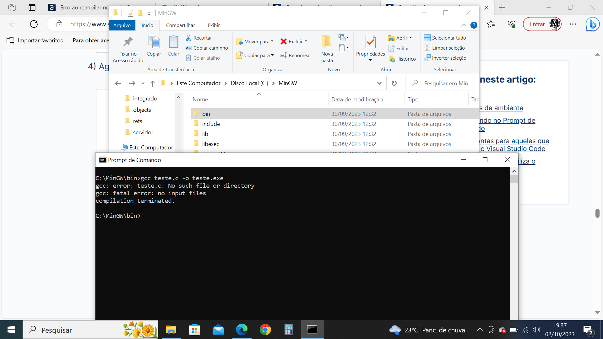603x339 pixels.
Task: Click the Nova pasta icon
Action: tap(327, 41)
